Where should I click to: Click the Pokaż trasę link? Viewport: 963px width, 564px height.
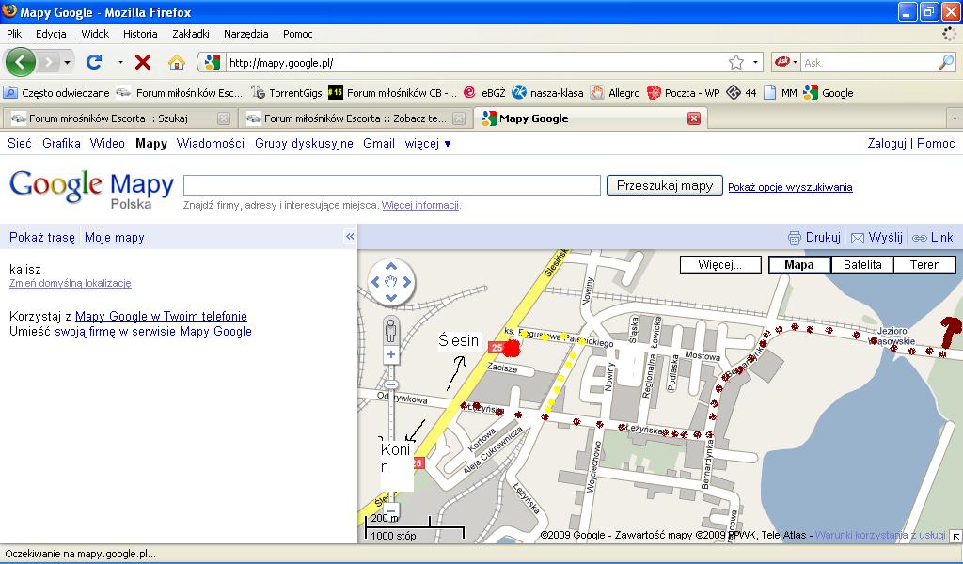pos(42,238)
